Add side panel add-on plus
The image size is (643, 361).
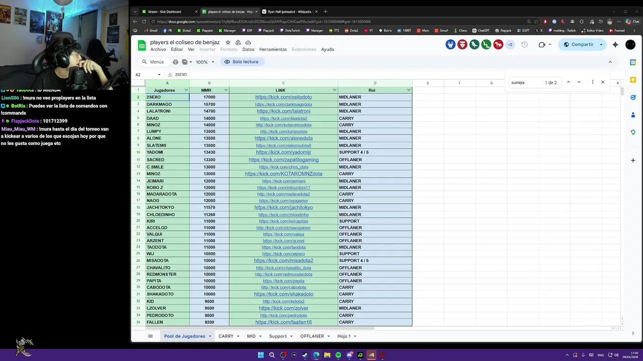[633, 160]
